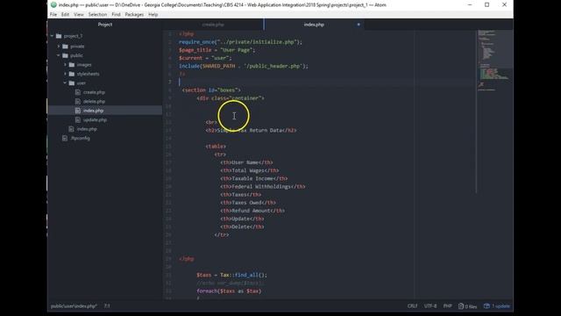Open update.php in the tree view
This screenshot has height=316, width=561.
tap(95, 119)
